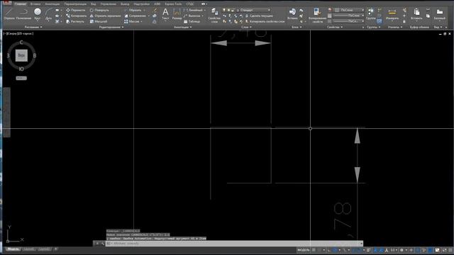Expand the Утилиты panel
The image size is (454, 255).
(x=395, y=27)
